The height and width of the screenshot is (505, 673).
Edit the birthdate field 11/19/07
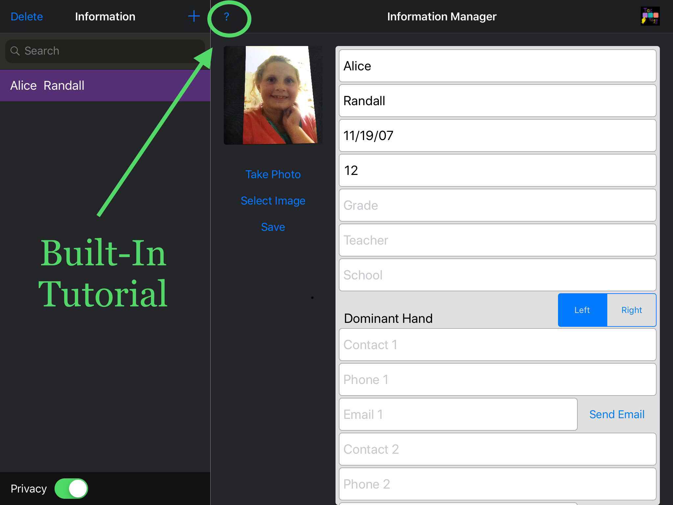point(497,135)
